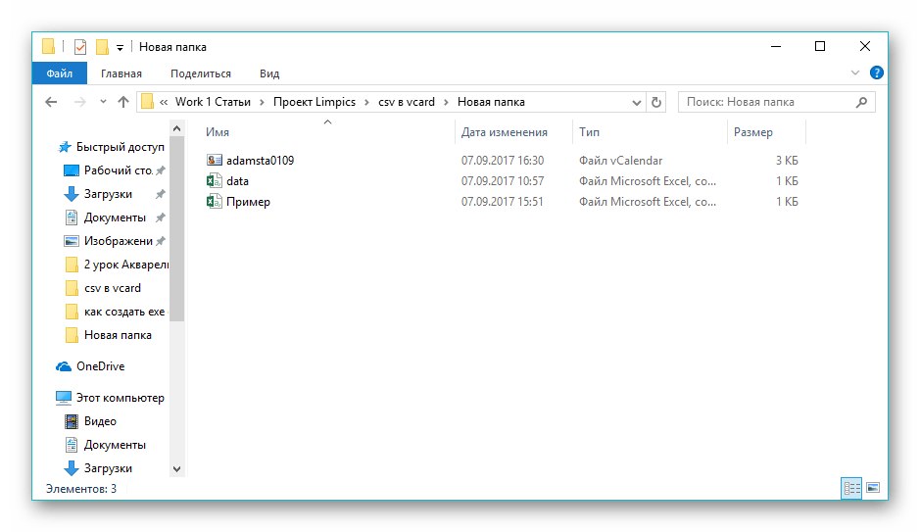Open Документы under Этот компьютер
The width and height of the screenshot is (920, 532).
pyautogui.click(x=115, y=445)
